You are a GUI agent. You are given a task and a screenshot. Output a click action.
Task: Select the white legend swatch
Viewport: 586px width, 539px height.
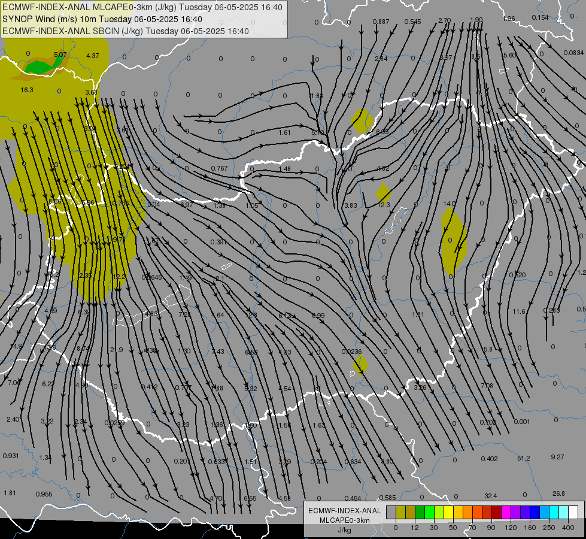(x=573, y=512)
